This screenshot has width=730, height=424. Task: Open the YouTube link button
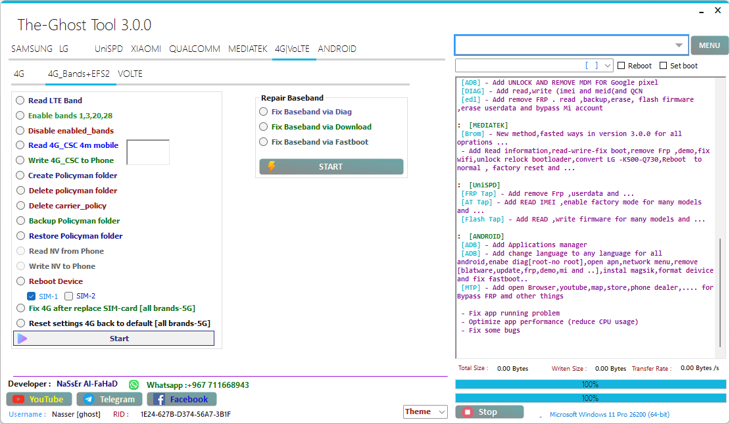coord(39,399)
